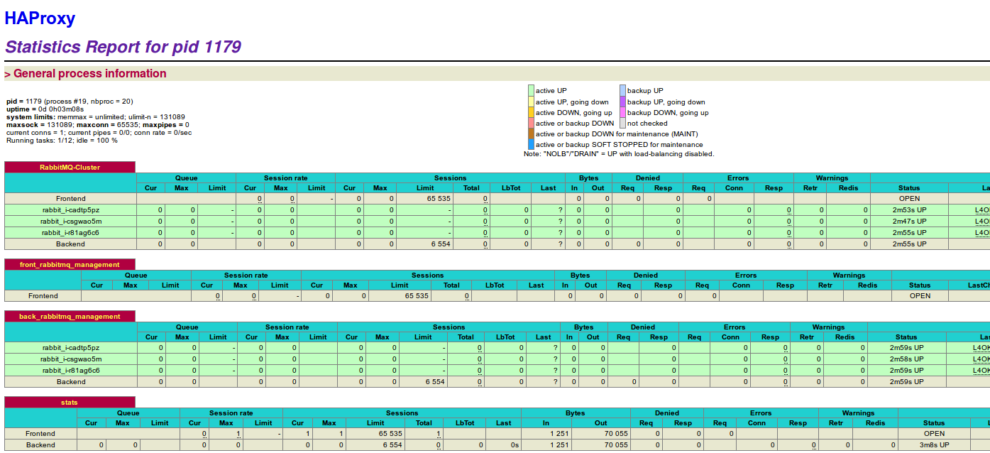Click OPEN status in stats Frontend row
The image size is (990, 453).
click(934, 434)
